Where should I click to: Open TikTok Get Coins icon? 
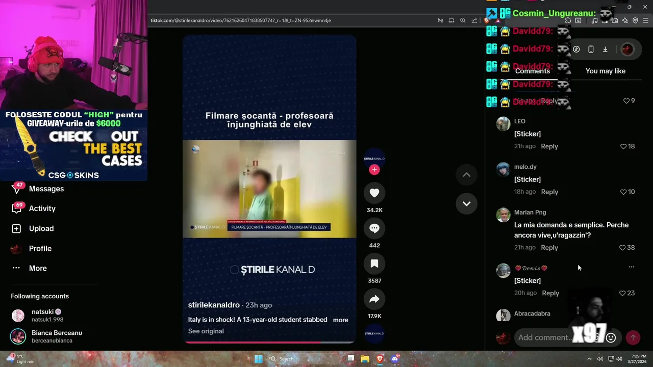pyautogui.click(x=576, y=49)
